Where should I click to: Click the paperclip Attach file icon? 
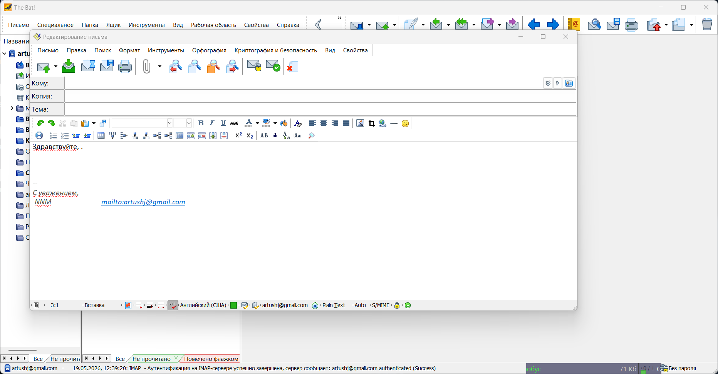click(146, 66)
